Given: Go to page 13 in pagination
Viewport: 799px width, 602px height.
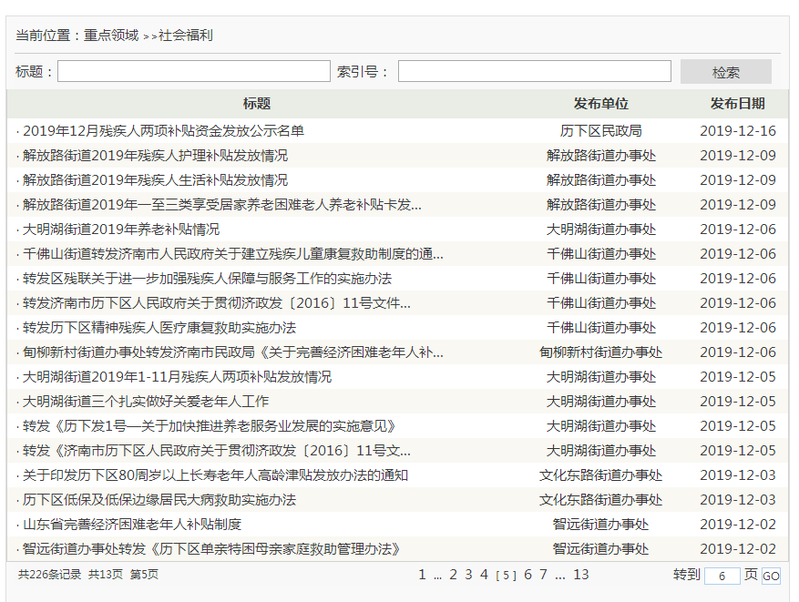Looking at the screenshot, I should pos(581,575).
